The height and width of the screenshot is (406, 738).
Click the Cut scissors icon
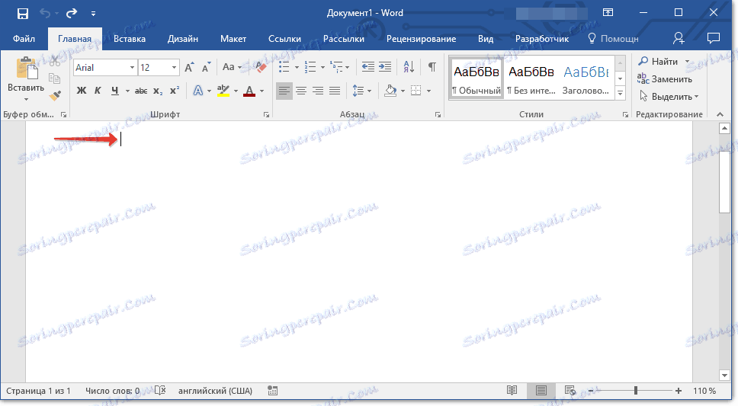[x=55, y=61]
